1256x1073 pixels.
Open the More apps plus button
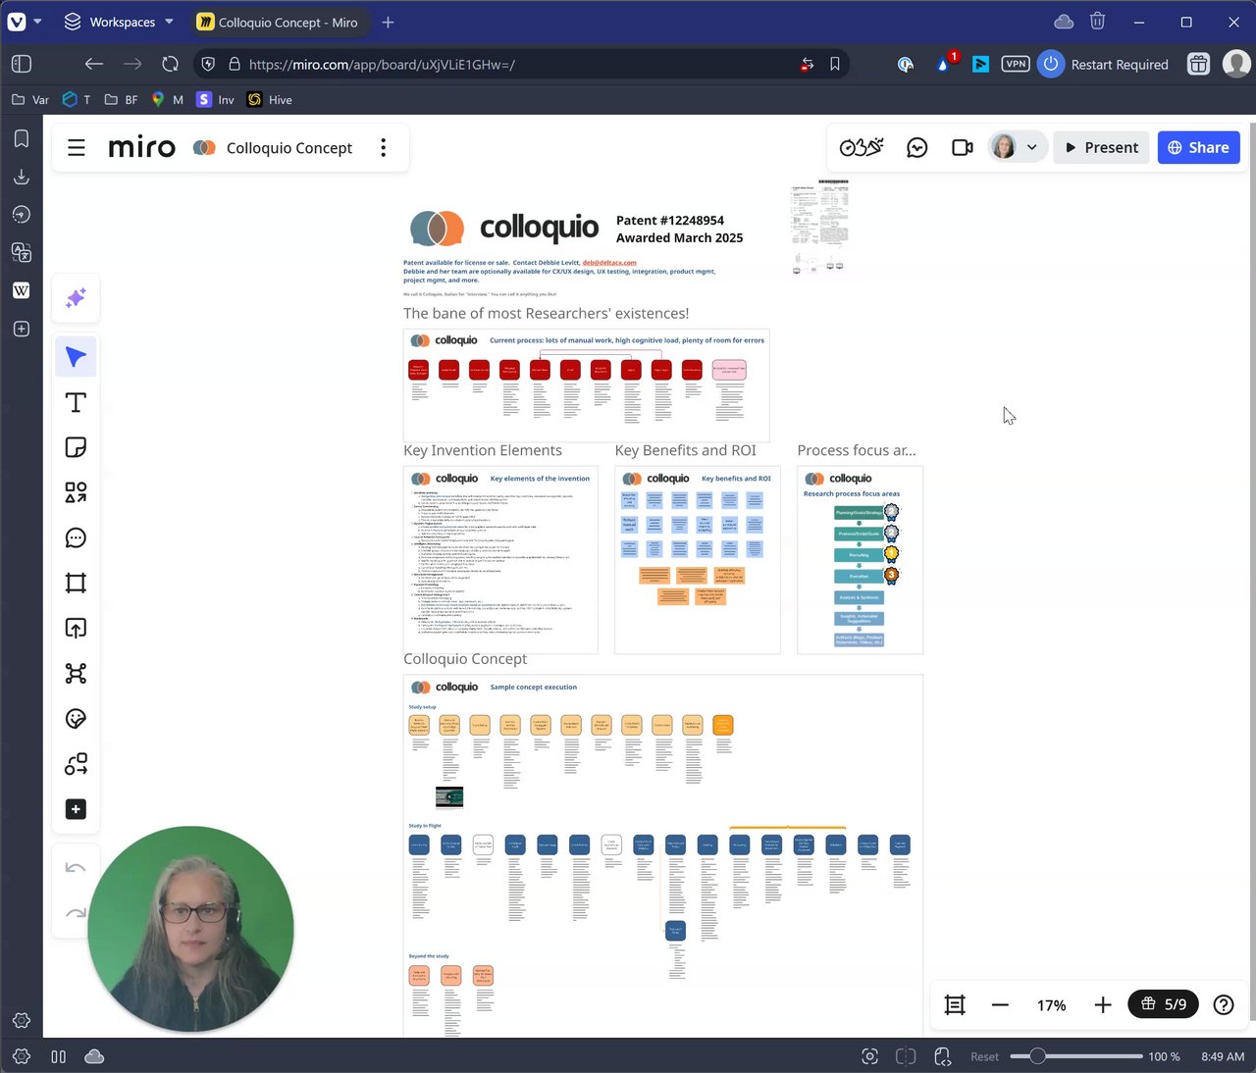click(76, 809)
